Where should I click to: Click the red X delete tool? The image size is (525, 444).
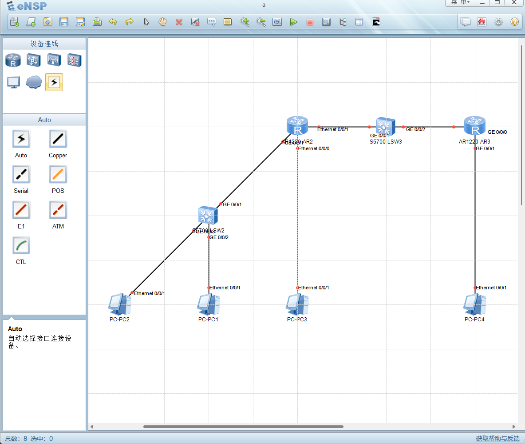tap(179, 22)
